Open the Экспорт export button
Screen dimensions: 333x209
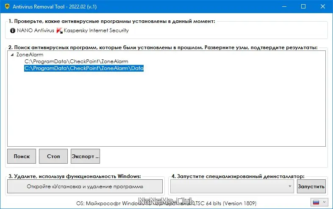click(x=86, y=156)
